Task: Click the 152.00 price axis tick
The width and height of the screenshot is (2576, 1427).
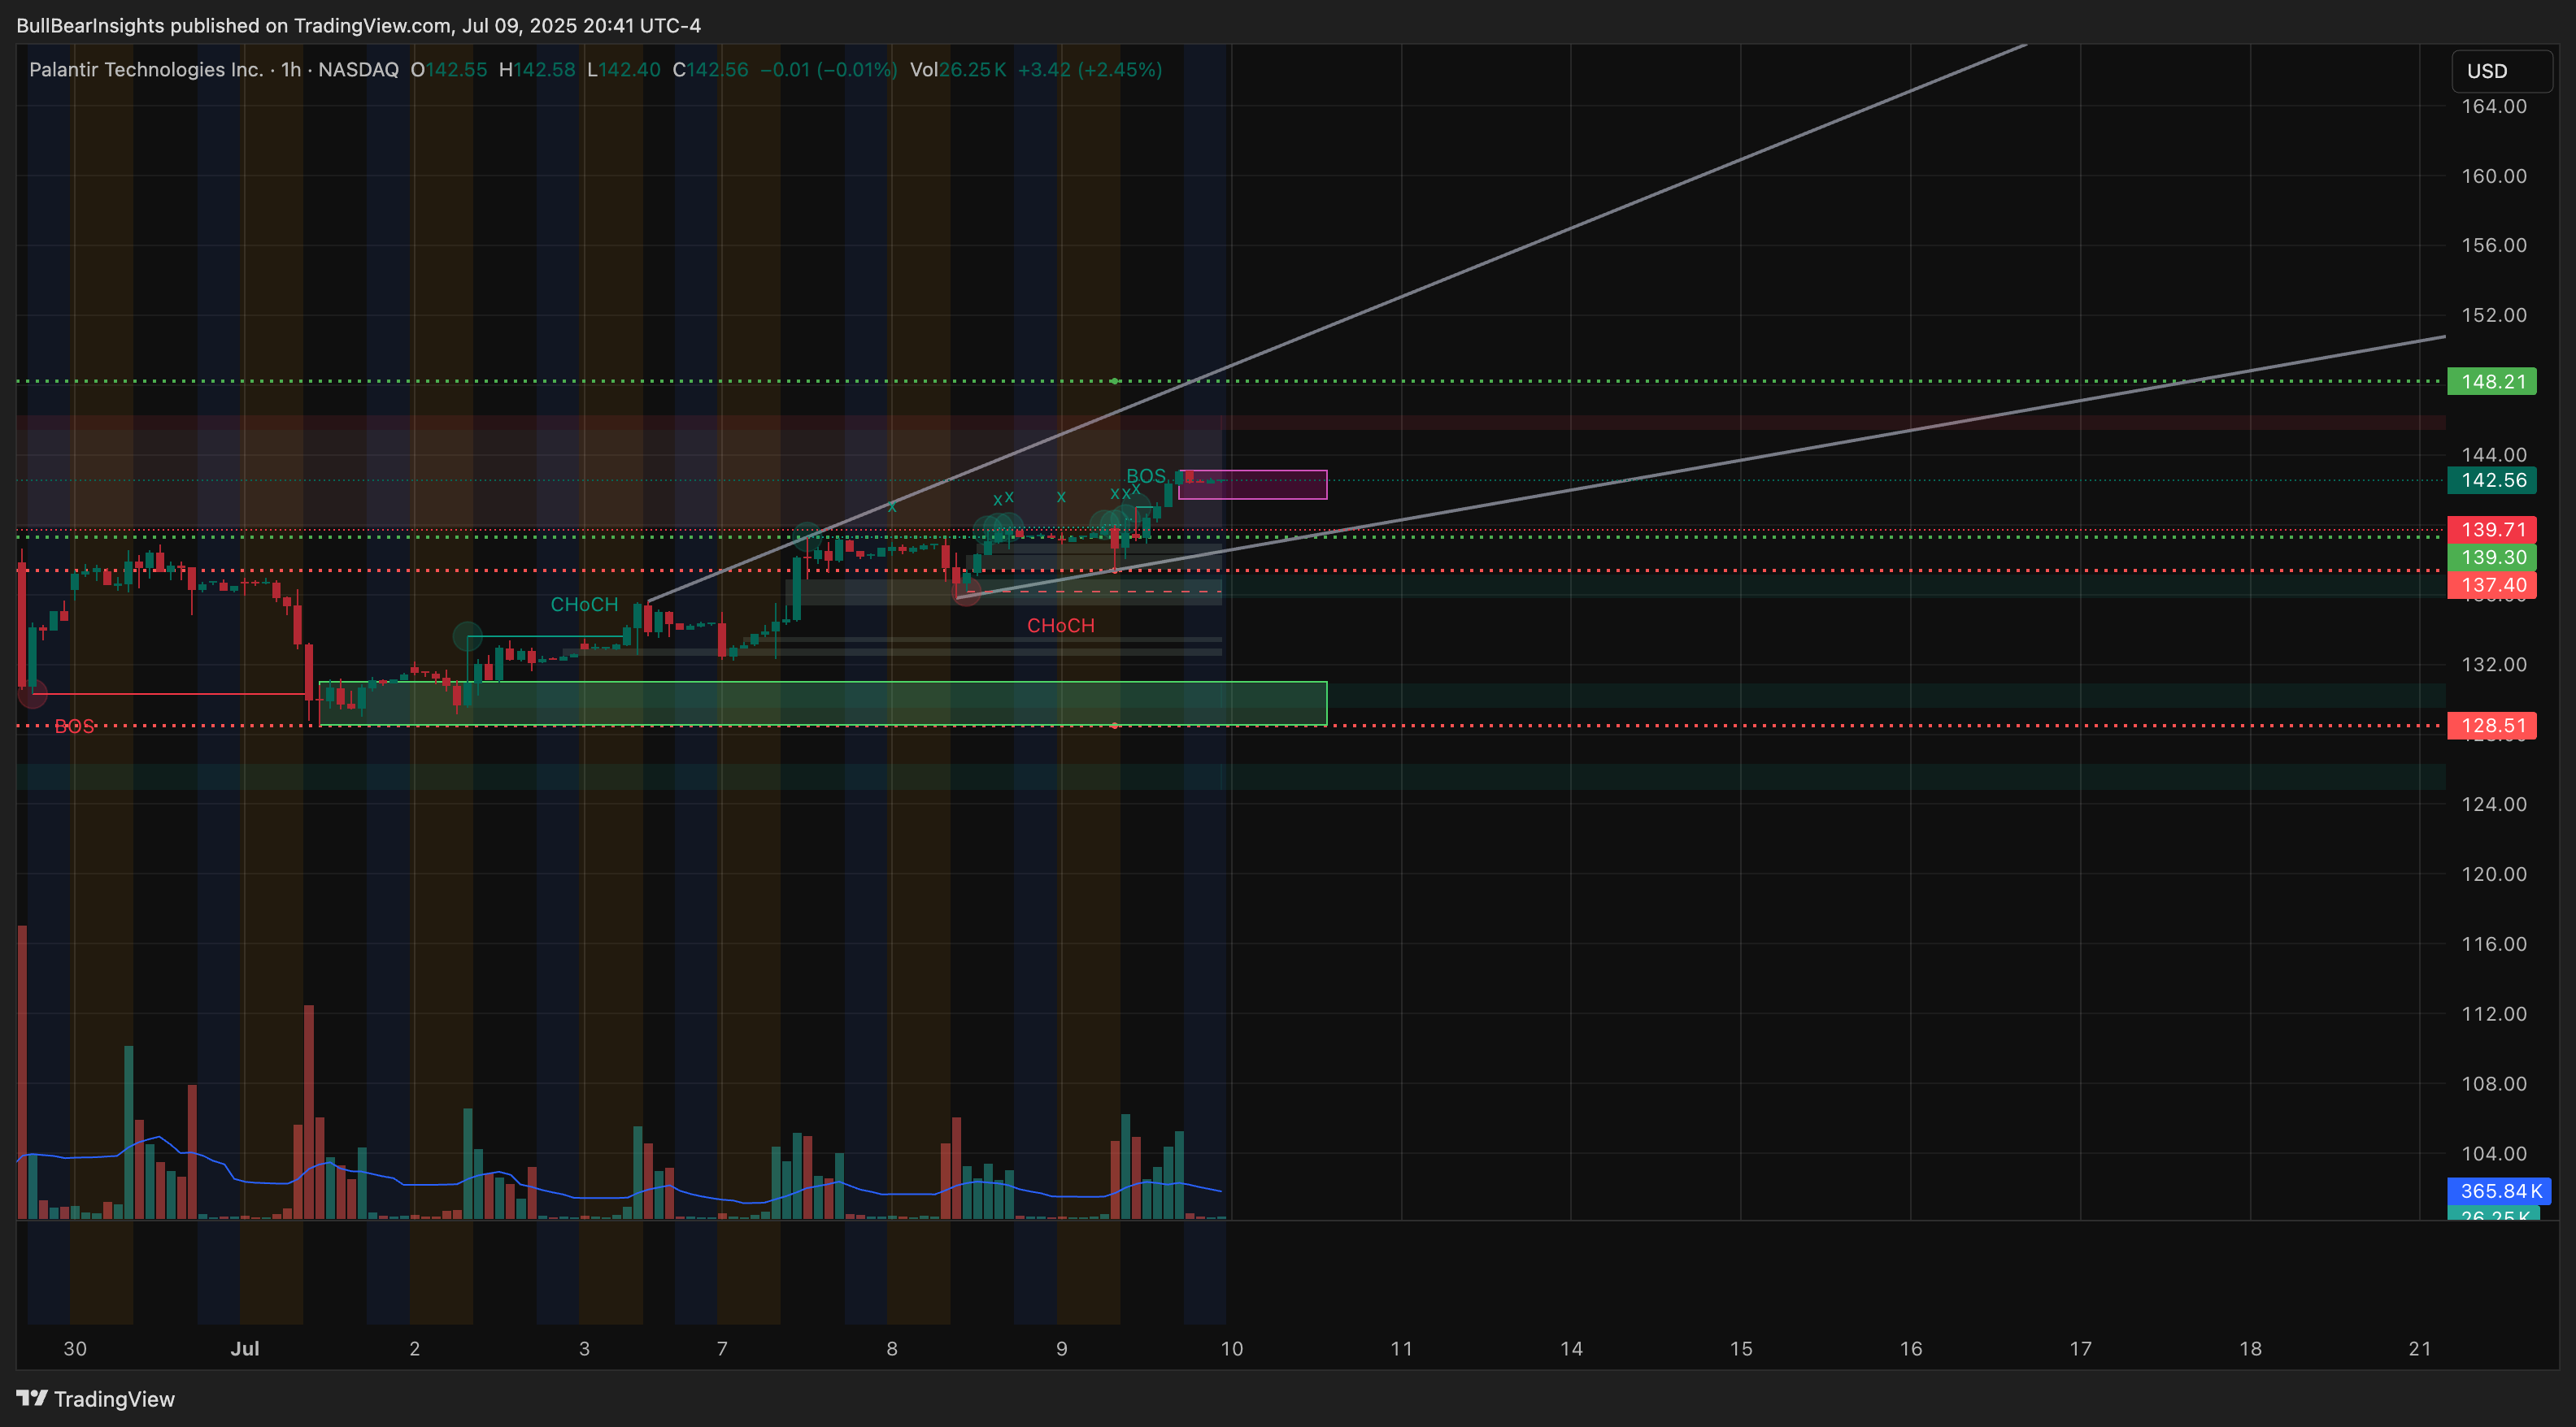Action: coord(2493,316)
